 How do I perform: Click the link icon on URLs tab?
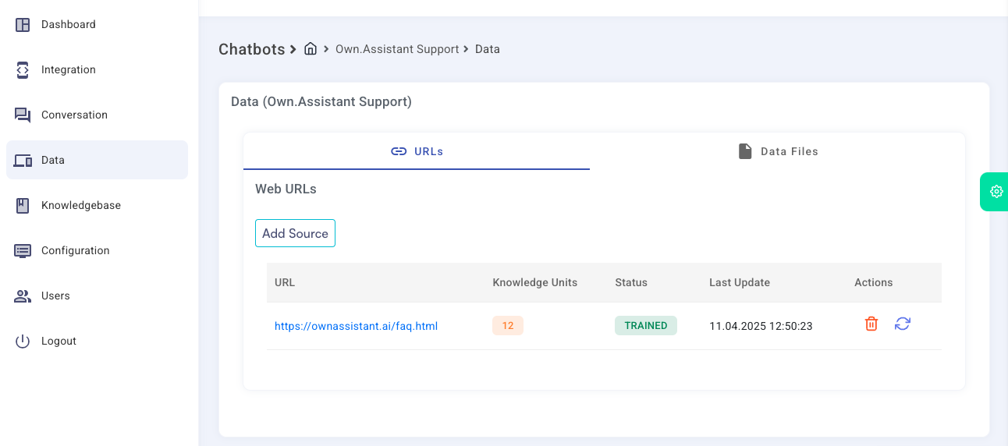pos(399,151)
